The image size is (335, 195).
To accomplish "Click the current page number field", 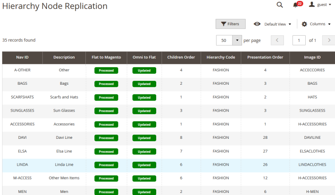I will point(299,40).
